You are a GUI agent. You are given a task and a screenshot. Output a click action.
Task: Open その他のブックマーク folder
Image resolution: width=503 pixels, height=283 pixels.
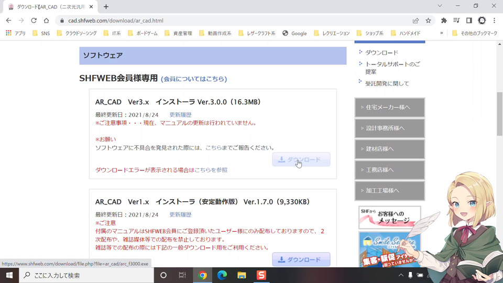click(x=475, y=33)
